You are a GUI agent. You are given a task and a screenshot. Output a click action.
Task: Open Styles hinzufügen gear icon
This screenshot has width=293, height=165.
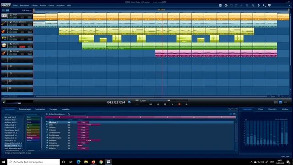pos(47,114)
